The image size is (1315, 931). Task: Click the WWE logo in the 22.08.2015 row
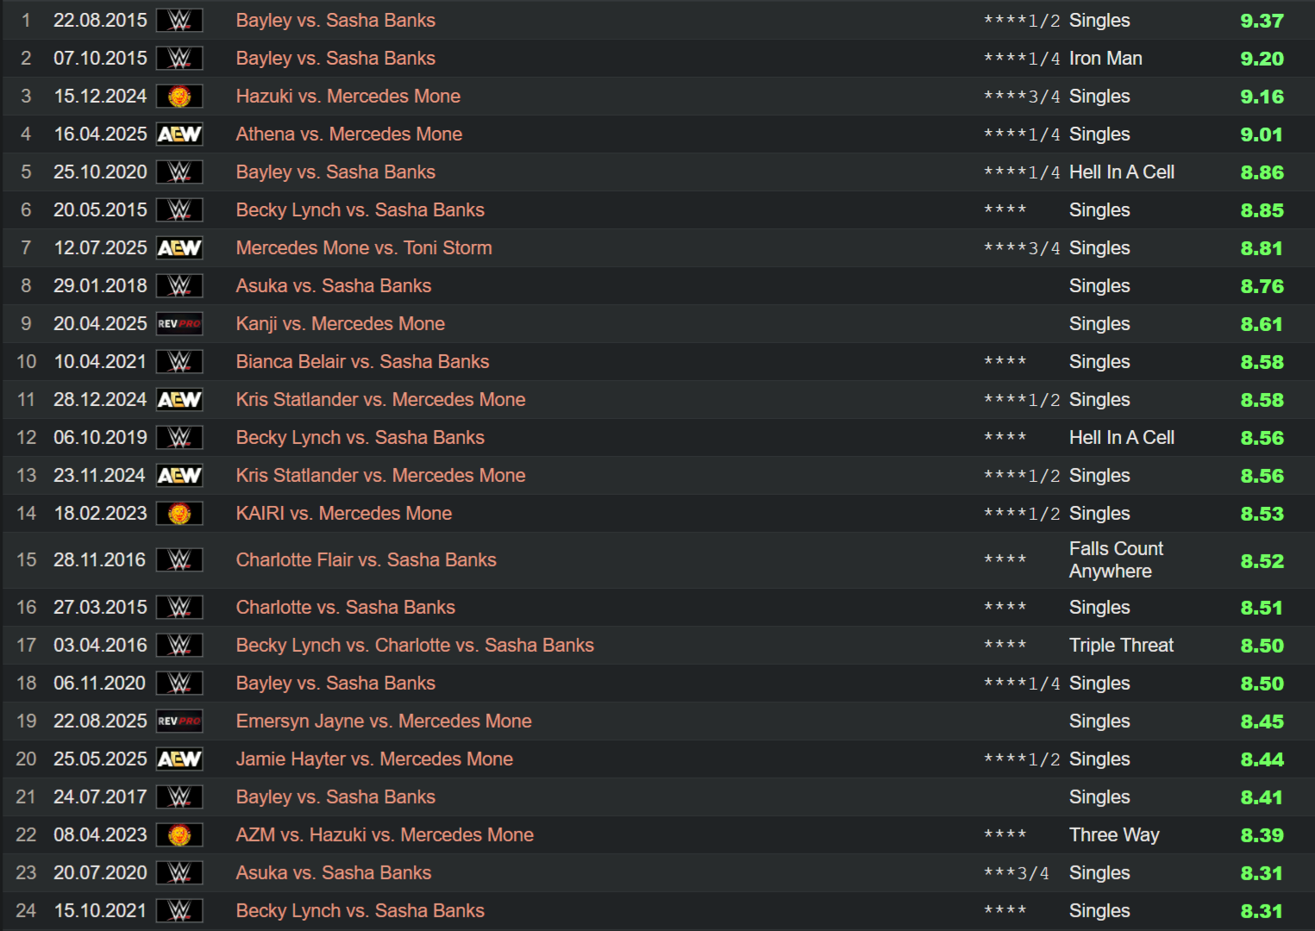click(x=179, y=21)
